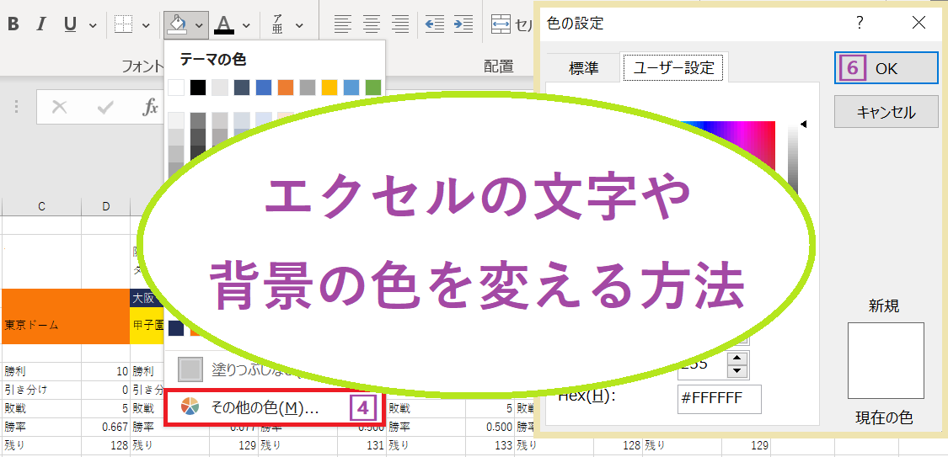
Task: Click the Borders icon
Action: [x=123, y=24]
